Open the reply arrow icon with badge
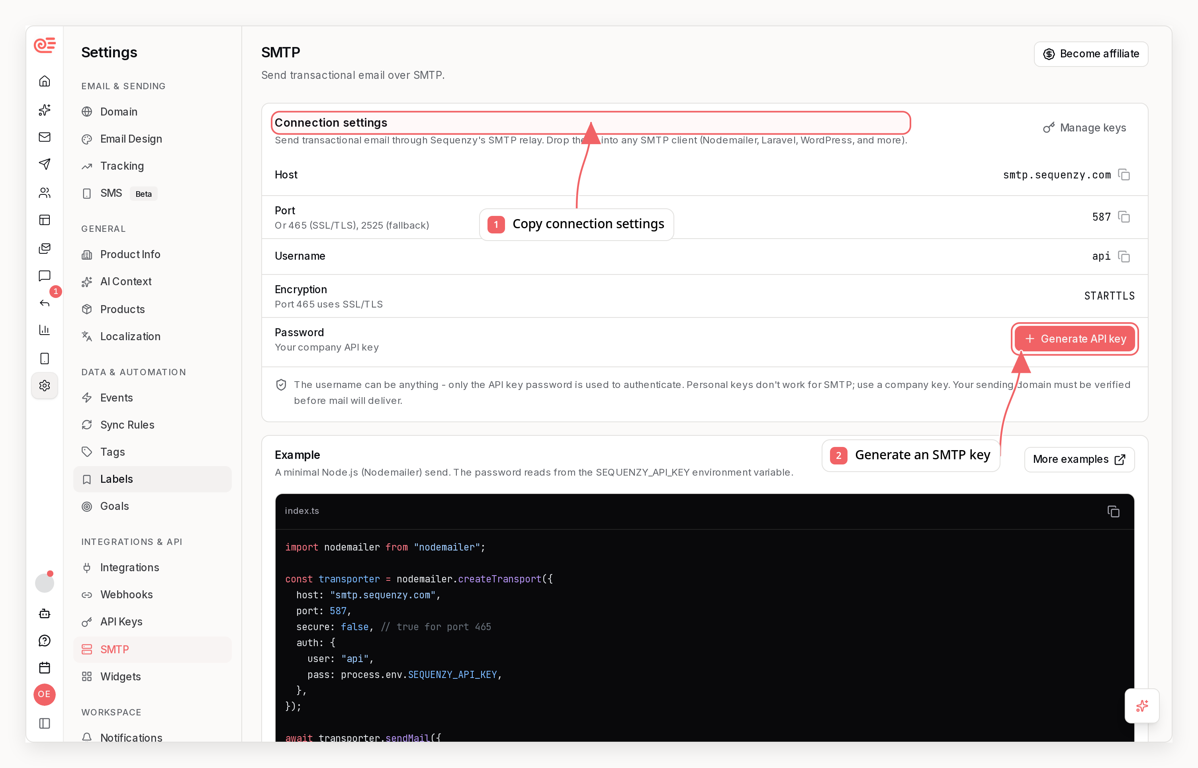The image size is (1198, 768). click(44, 303)
